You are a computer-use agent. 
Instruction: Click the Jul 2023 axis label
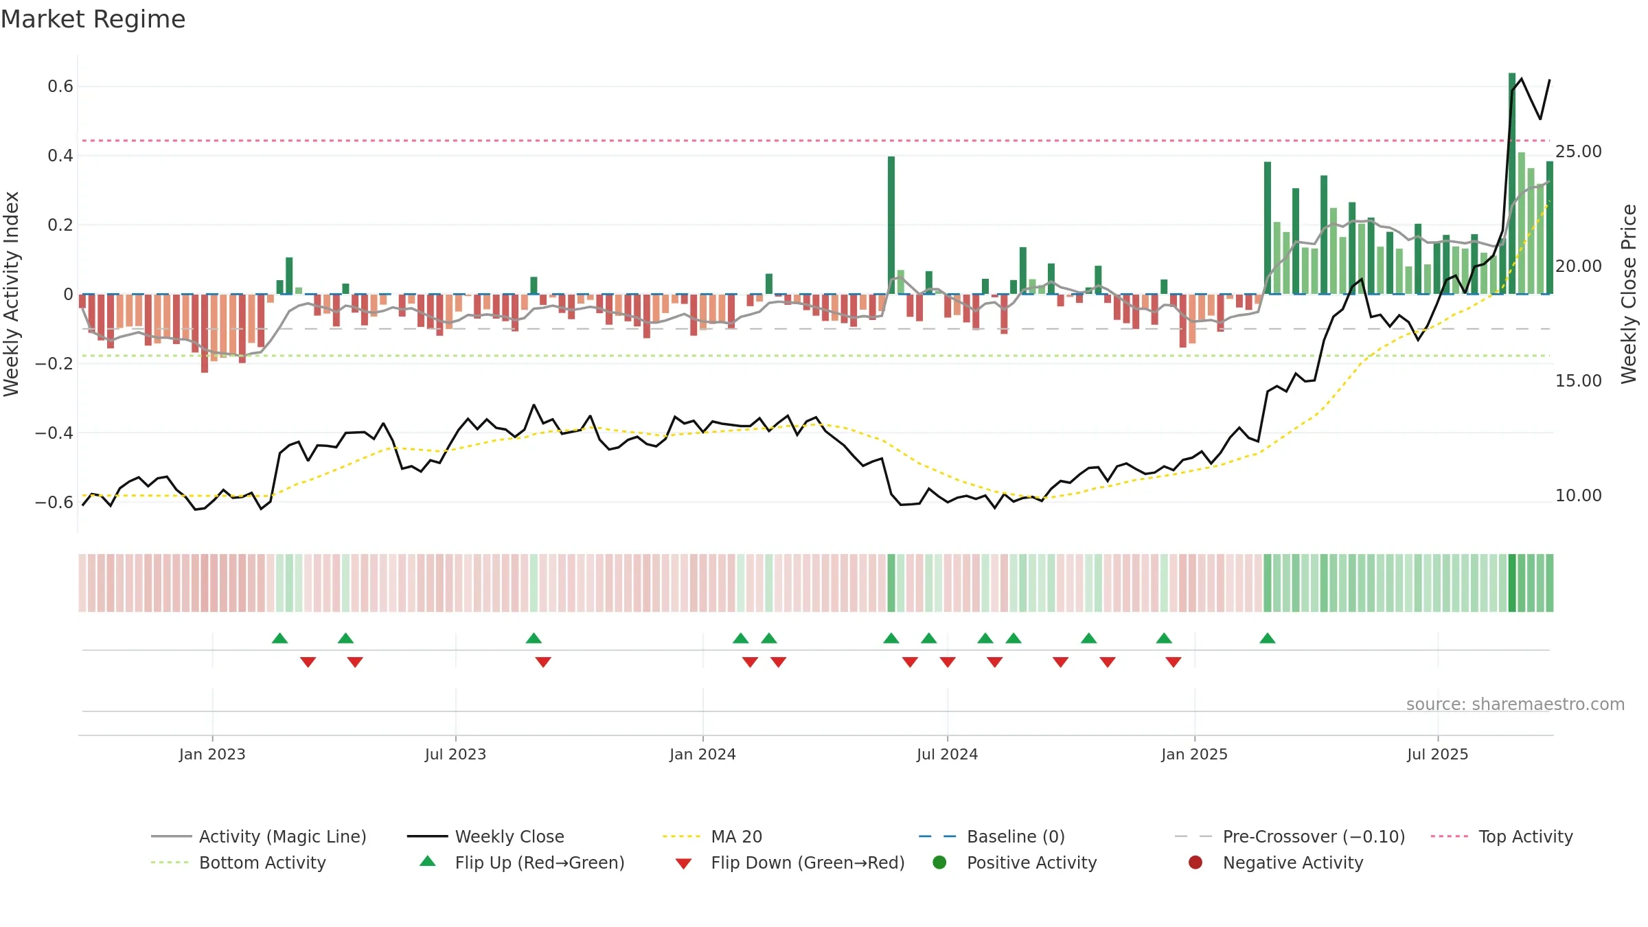pyautogui.click(x=455, y=754)
